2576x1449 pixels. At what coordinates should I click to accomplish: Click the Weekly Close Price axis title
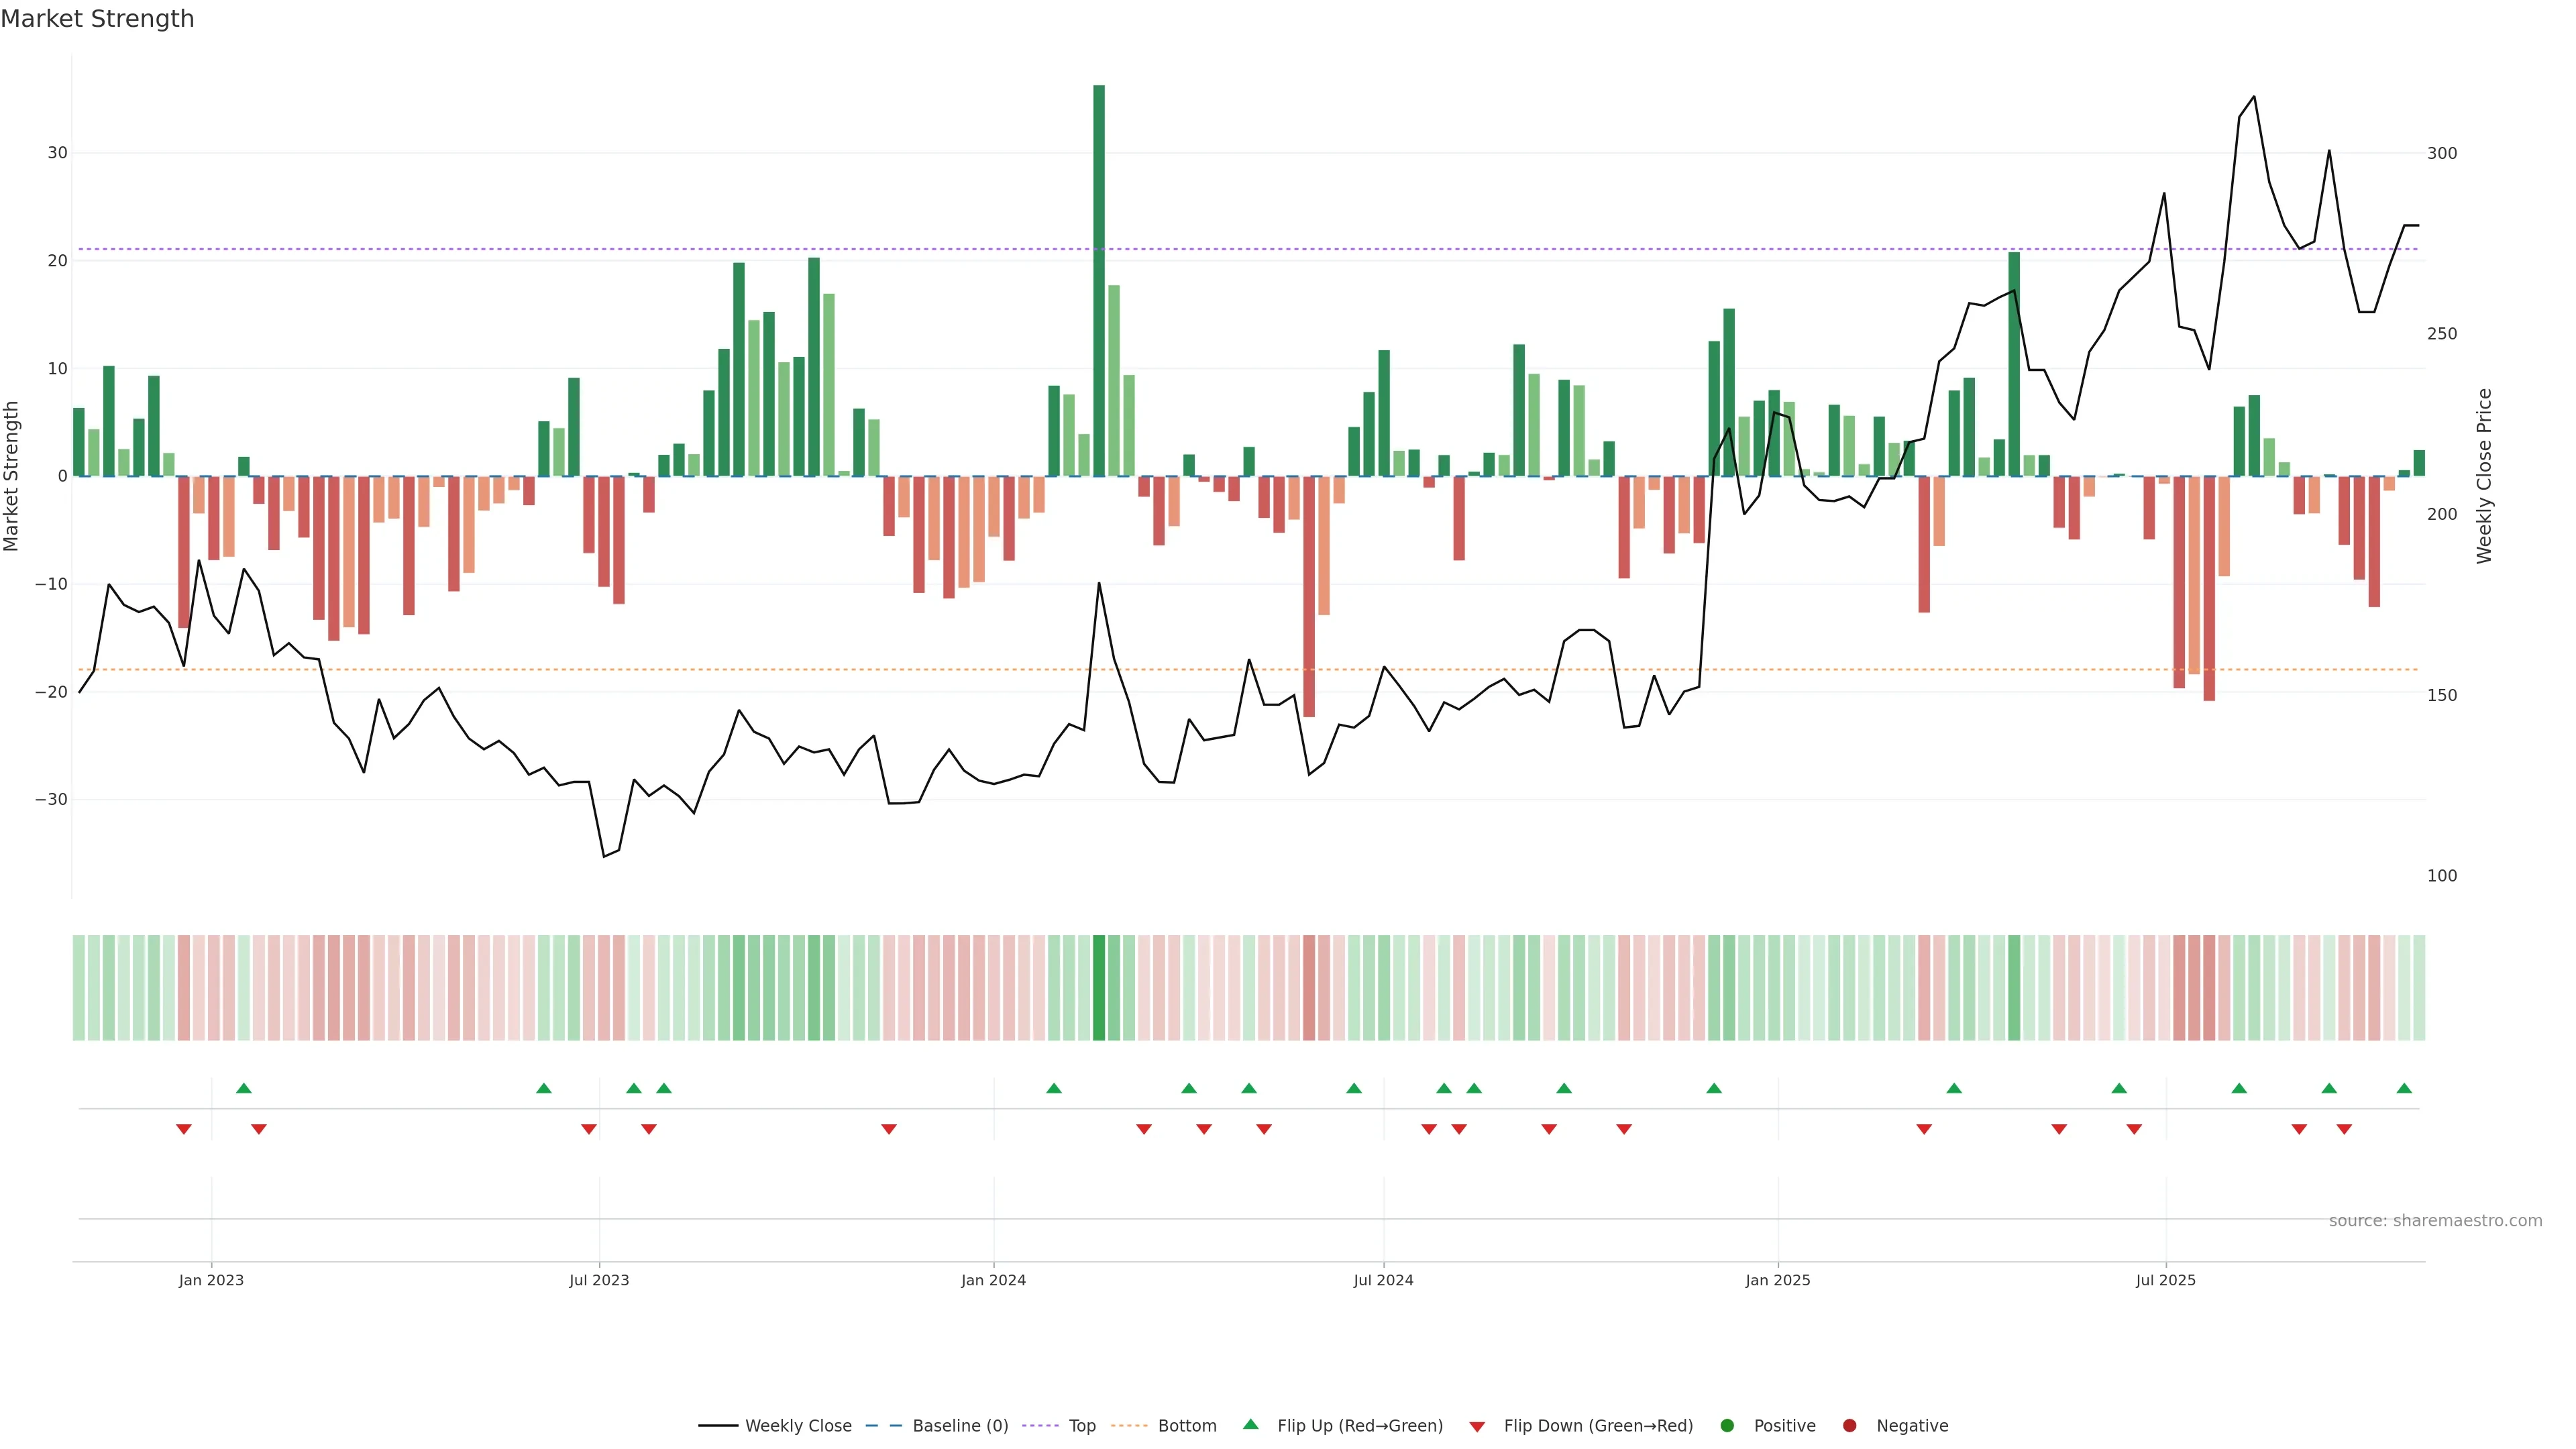click(2484, 476)
